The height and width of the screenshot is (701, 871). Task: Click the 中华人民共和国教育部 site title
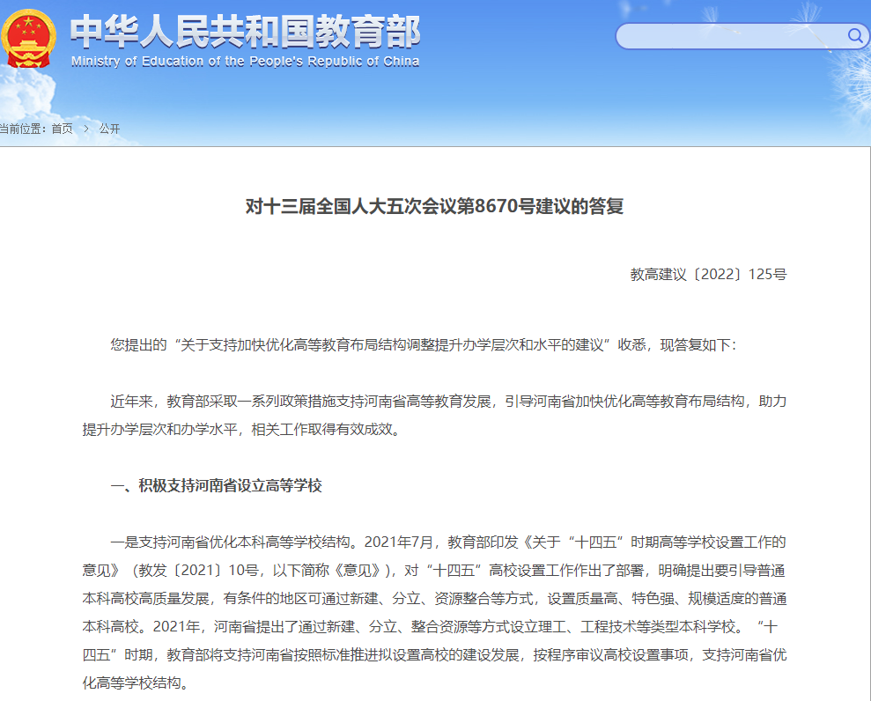pyautogui.click(x=245, y=31)
